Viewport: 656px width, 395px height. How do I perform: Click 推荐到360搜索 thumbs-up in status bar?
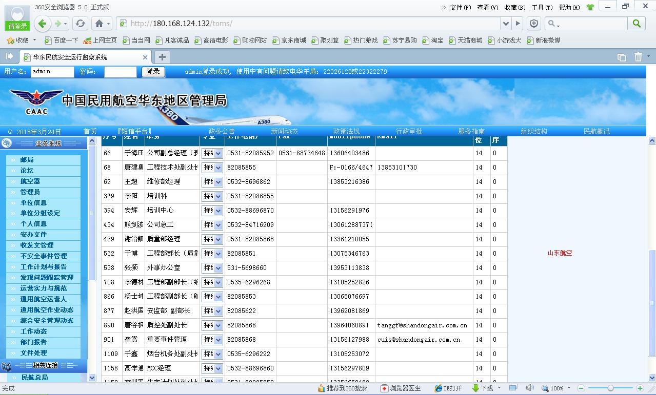(342, 388)
